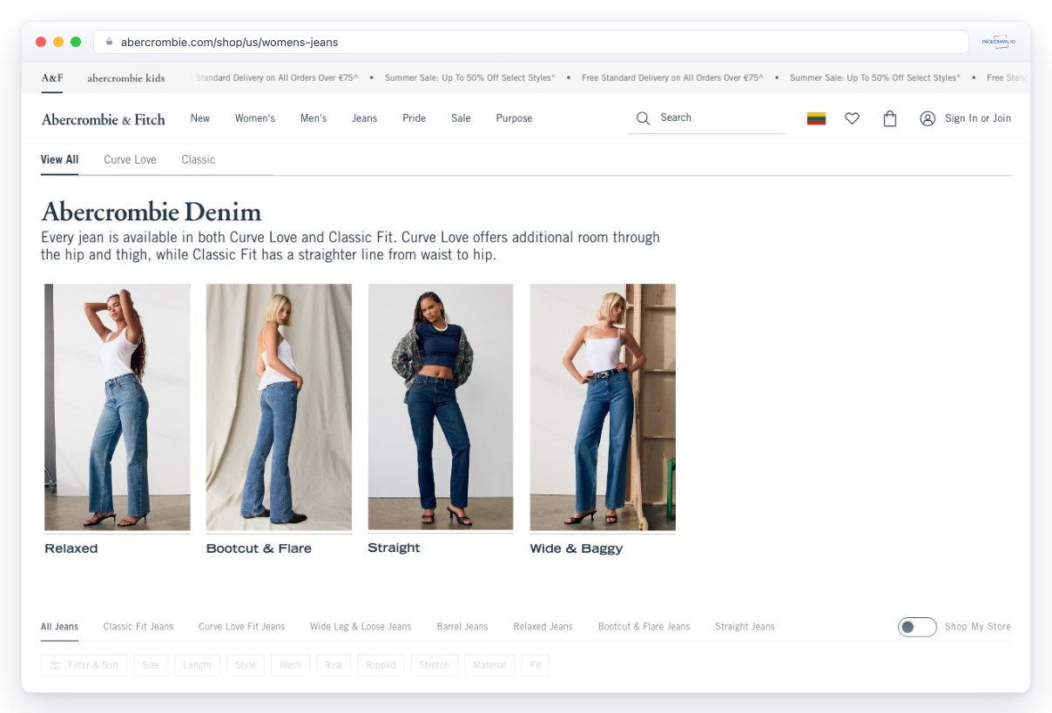
Task: Select the View All tab
Action: click(59, 159)
